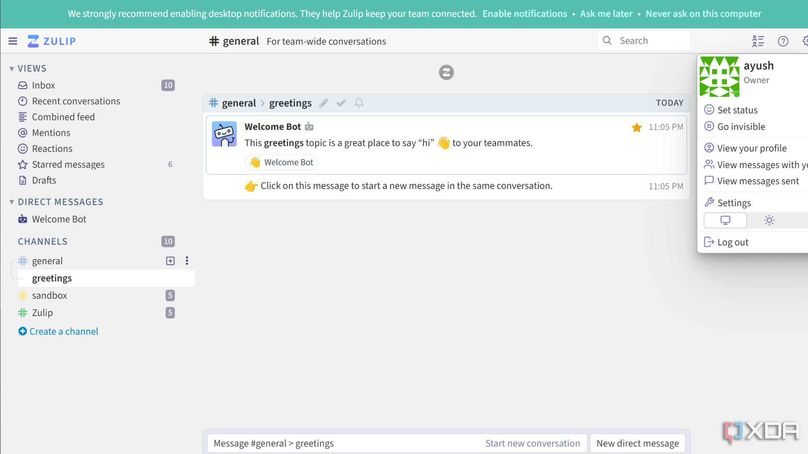Viewport: 808px width, 454px height.
Task: Toggle the wave reaction by Welcome Bot
Action: point(281,163)
